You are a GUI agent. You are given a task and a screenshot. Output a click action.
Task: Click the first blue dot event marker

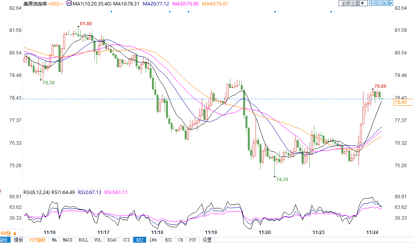pos(111,11)
